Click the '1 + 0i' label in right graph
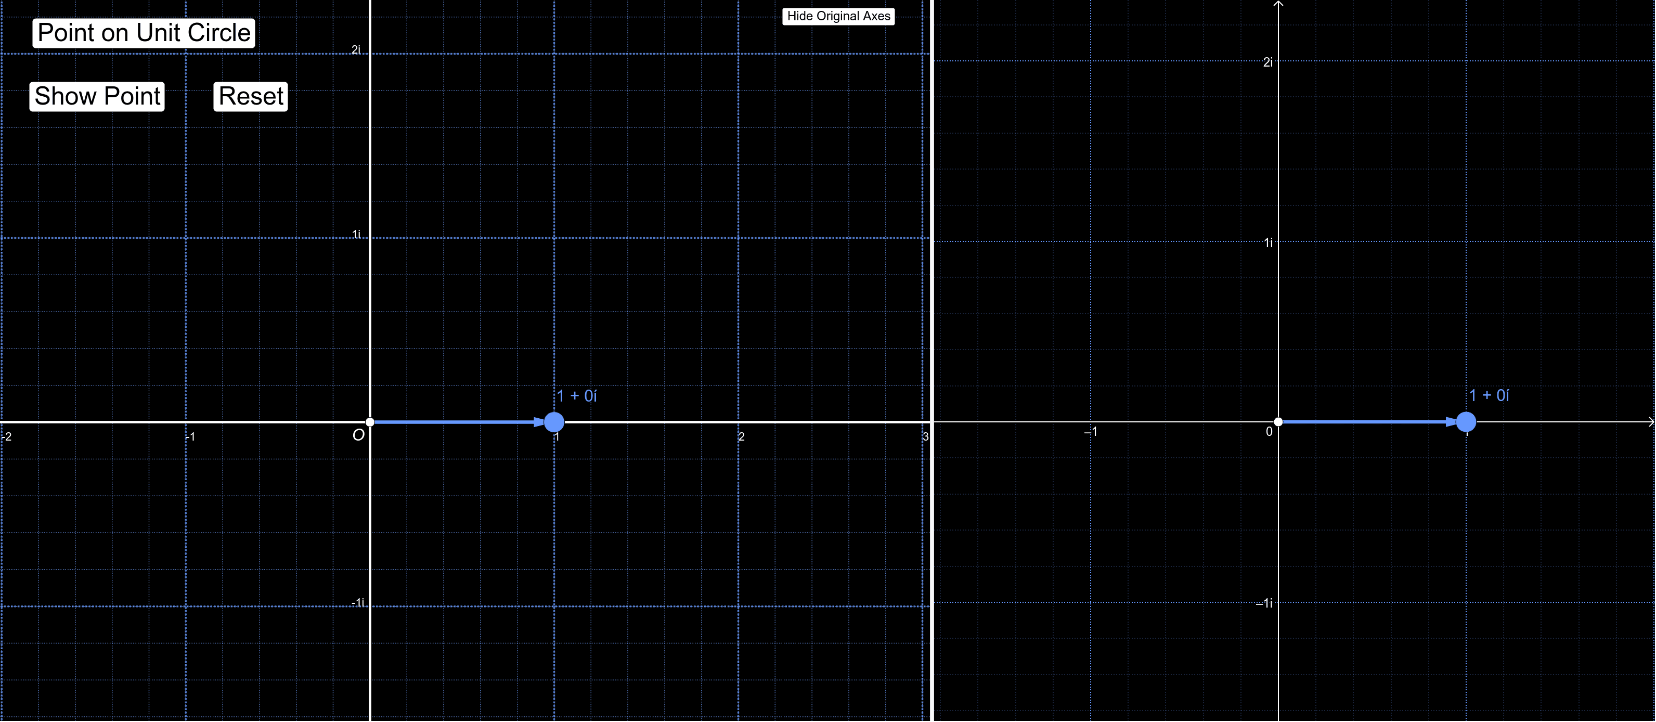1656x722 pixels. (1489, 395)
